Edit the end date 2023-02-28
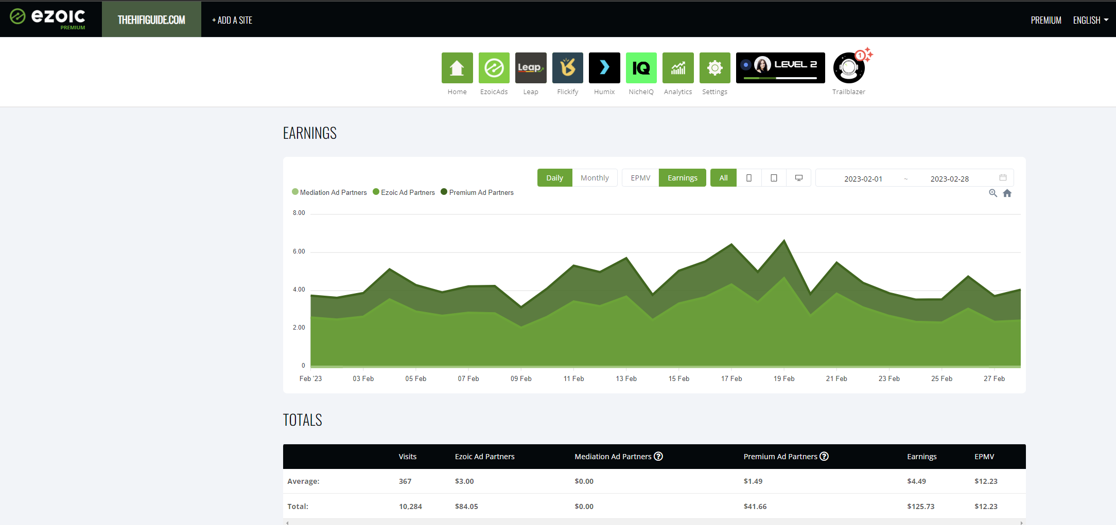This screenshot has width=1116, height=525. (950, 179)
